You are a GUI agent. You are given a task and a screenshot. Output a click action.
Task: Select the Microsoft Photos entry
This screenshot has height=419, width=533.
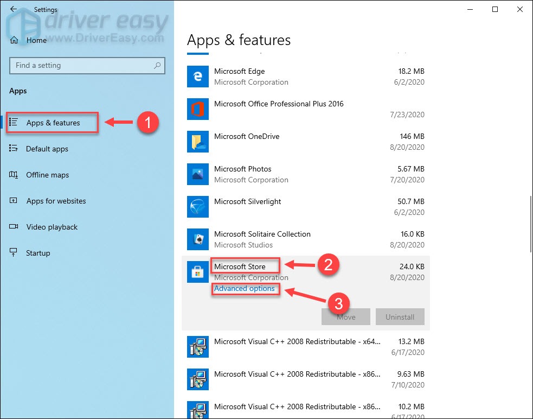(306, 174)
